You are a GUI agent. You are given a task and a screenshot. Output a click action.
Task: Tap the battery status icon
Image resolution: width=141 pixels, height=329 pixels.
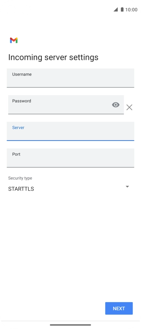coord(122,10)
